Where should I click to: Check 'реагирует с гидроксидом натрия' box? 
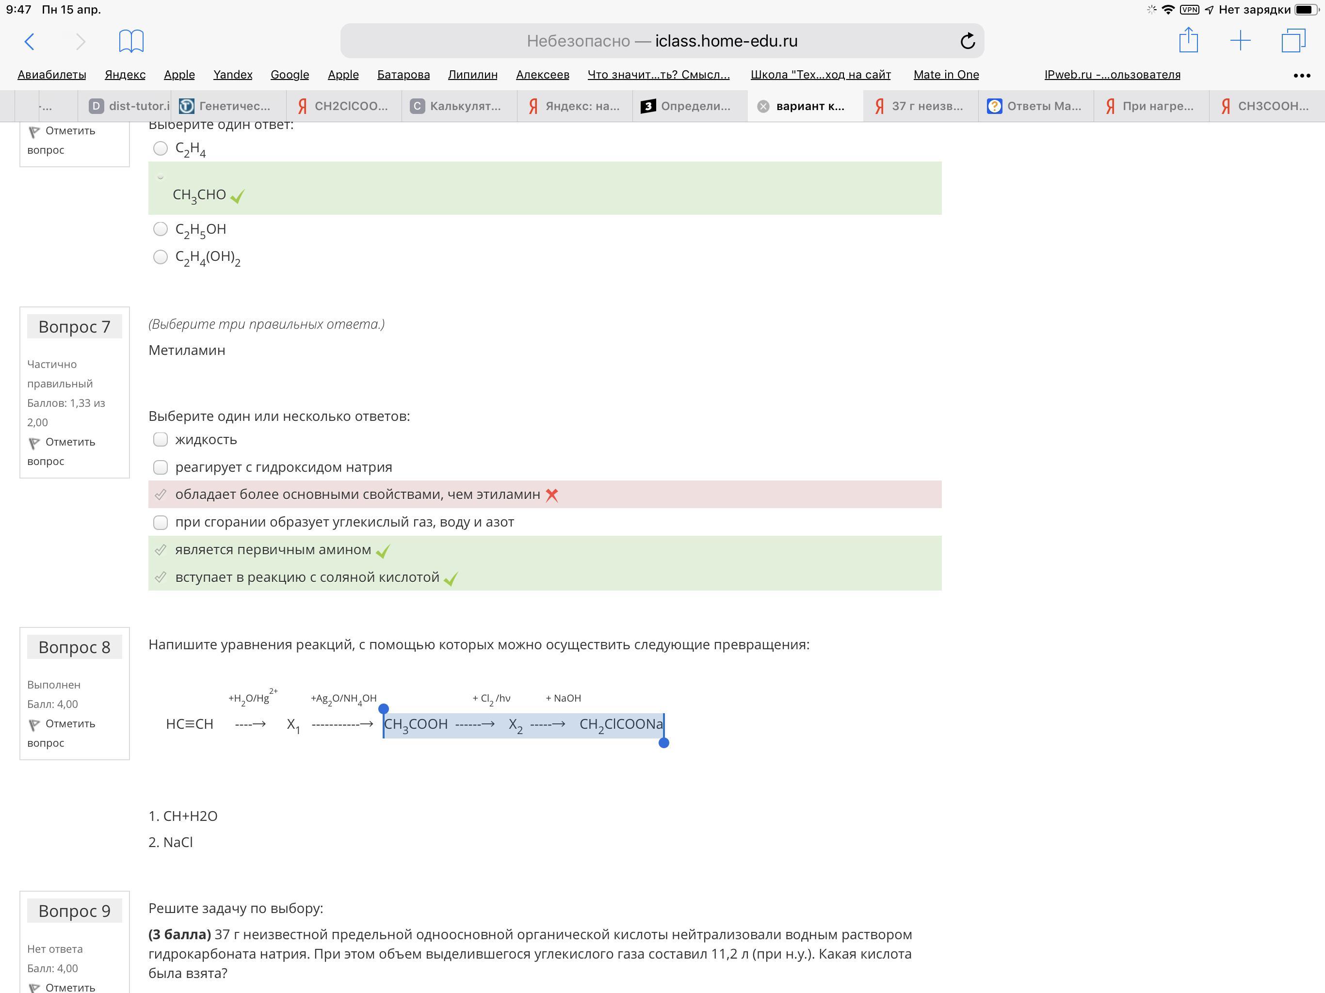point(161,467)
